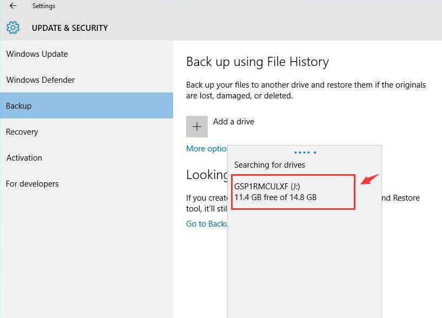The width and height of the screenshot is (442, 318).
Task: Click the Update & Security gear icon
Action: point(13,28)
